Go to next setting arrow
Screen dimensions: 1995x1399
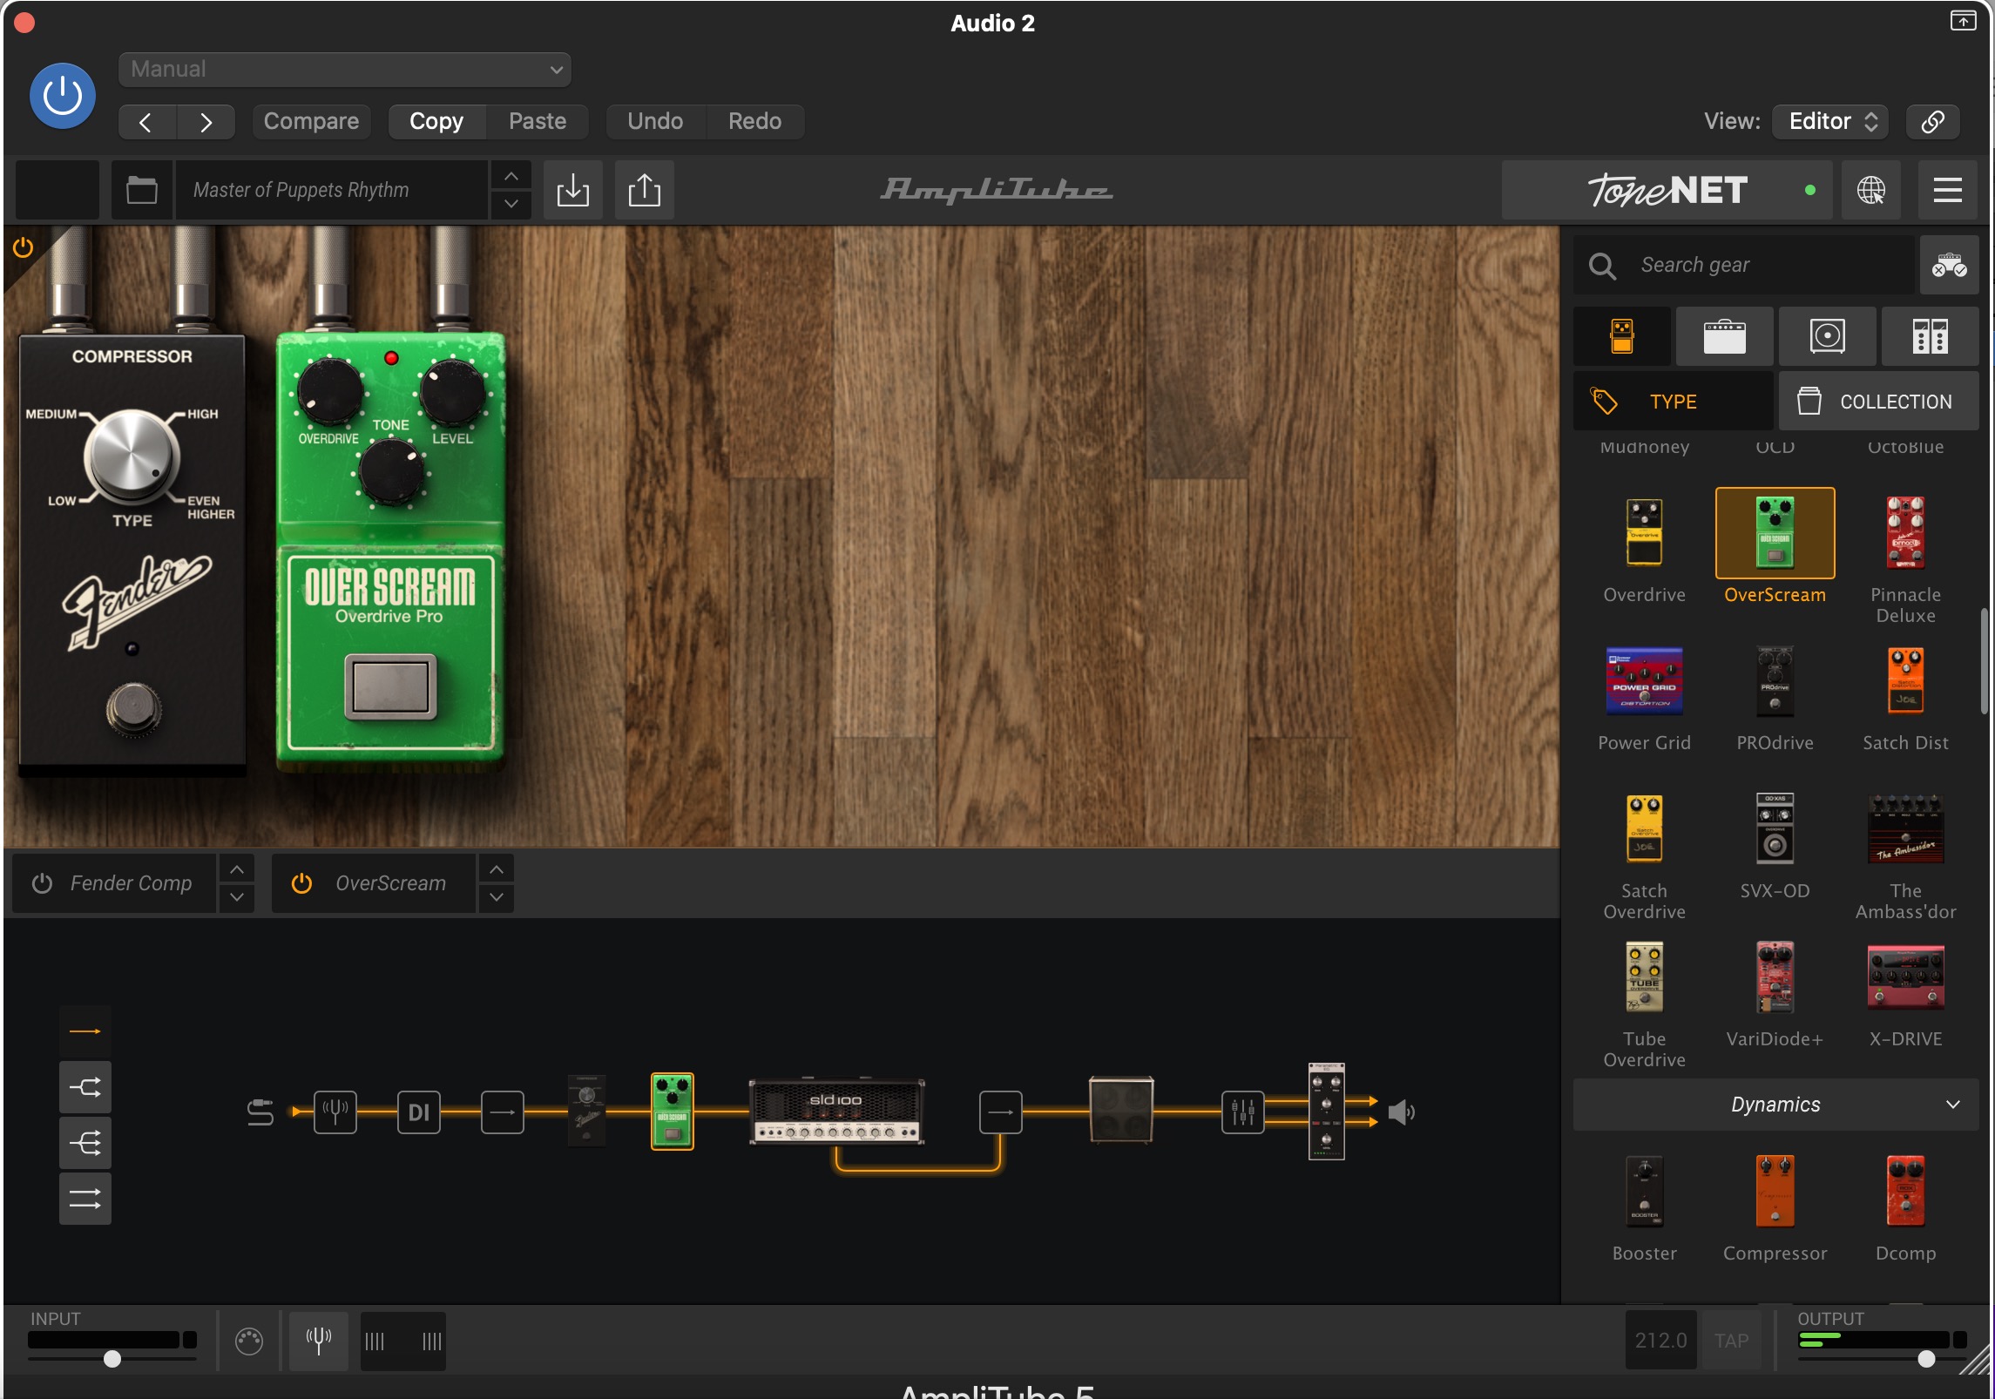pyautogui.click(x=206, y=122)
